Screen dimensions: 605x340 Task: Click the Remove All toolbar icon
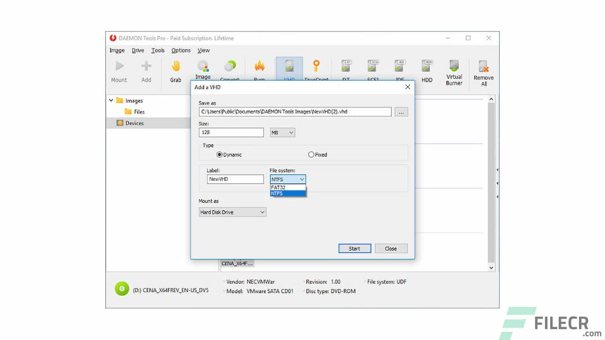[x=483, y=70]
